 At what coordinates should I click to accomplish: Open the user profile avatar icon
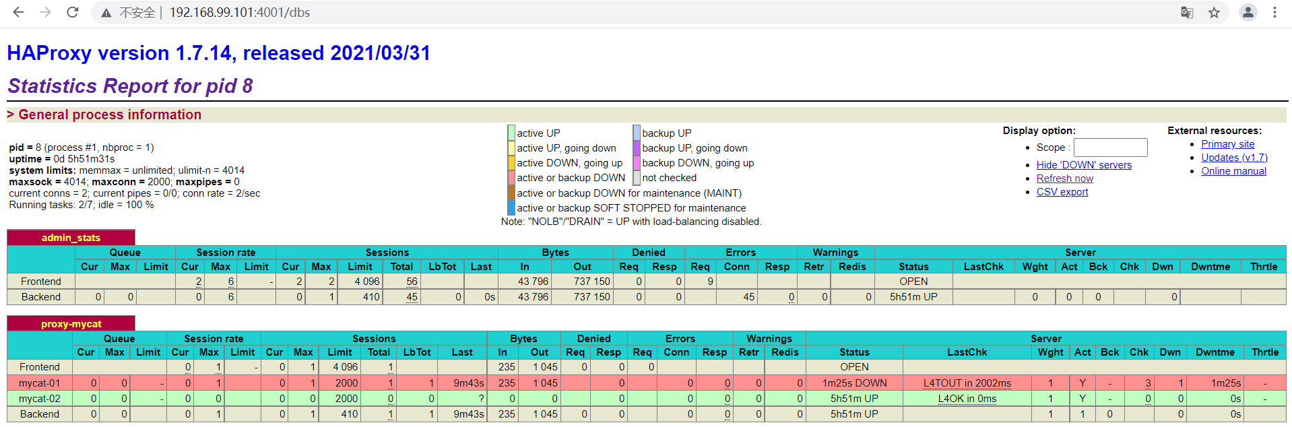click(x=1248, y=12)
